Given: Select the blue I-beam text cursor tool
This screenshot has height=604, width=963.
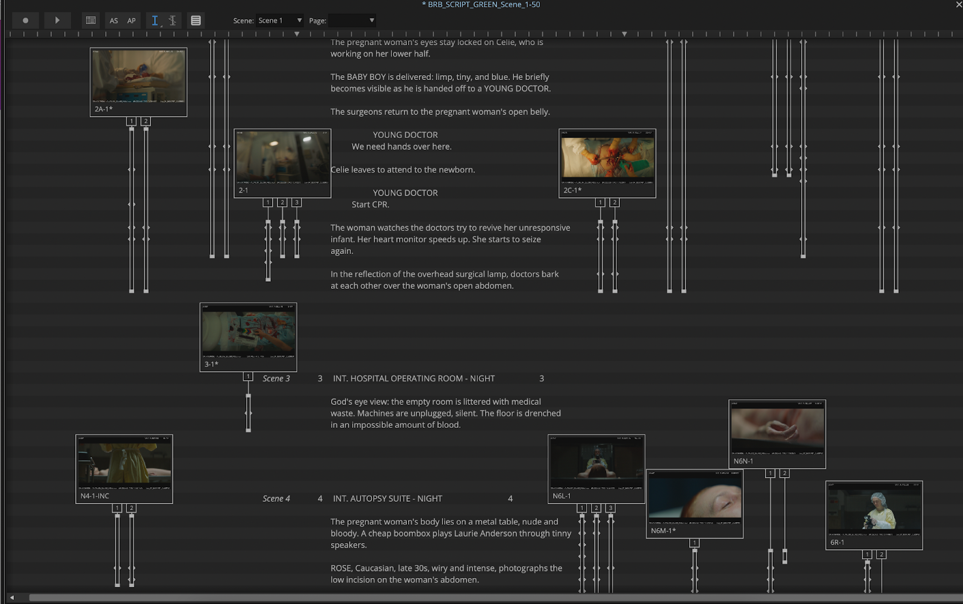Looking at the screenshot, I should point(155,20).
